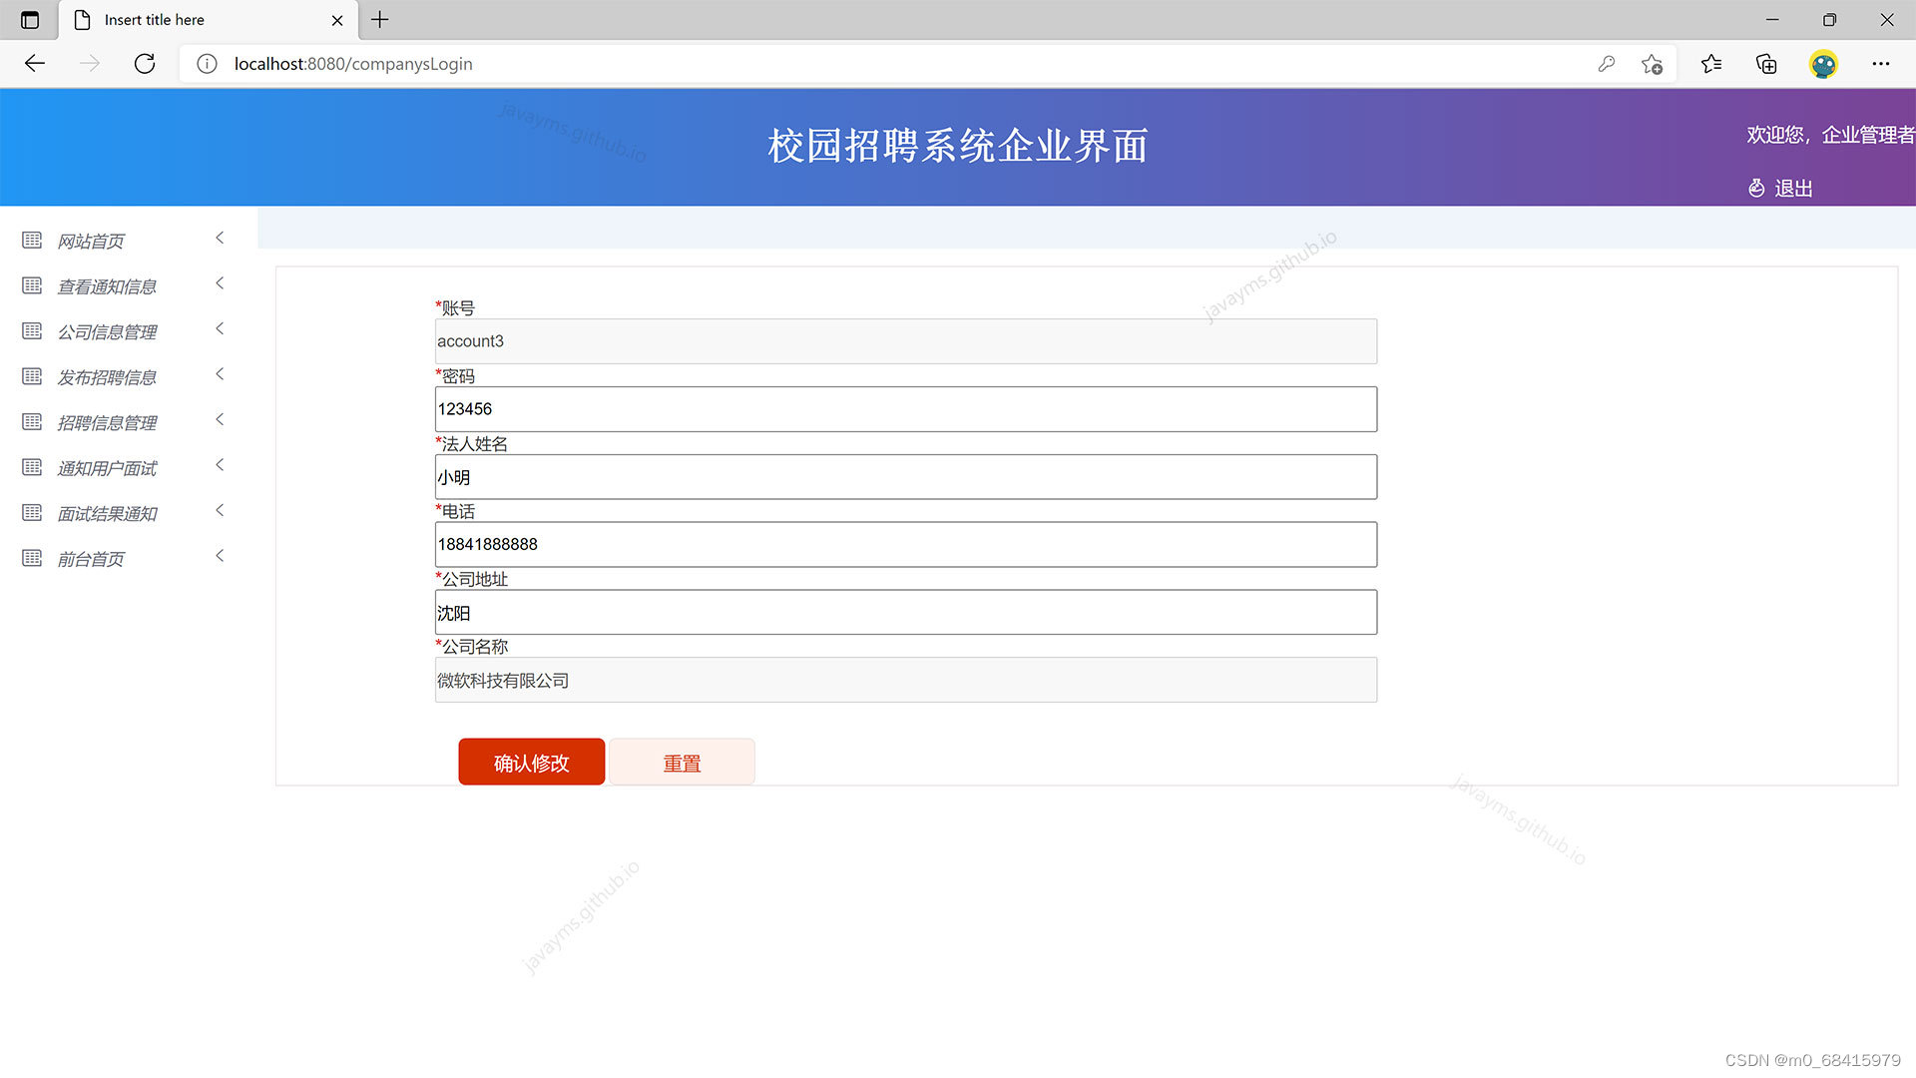Viewport: 1916px width, 1078px height.
Task: Click inside the 电话 input field
Action: (905, 544)
